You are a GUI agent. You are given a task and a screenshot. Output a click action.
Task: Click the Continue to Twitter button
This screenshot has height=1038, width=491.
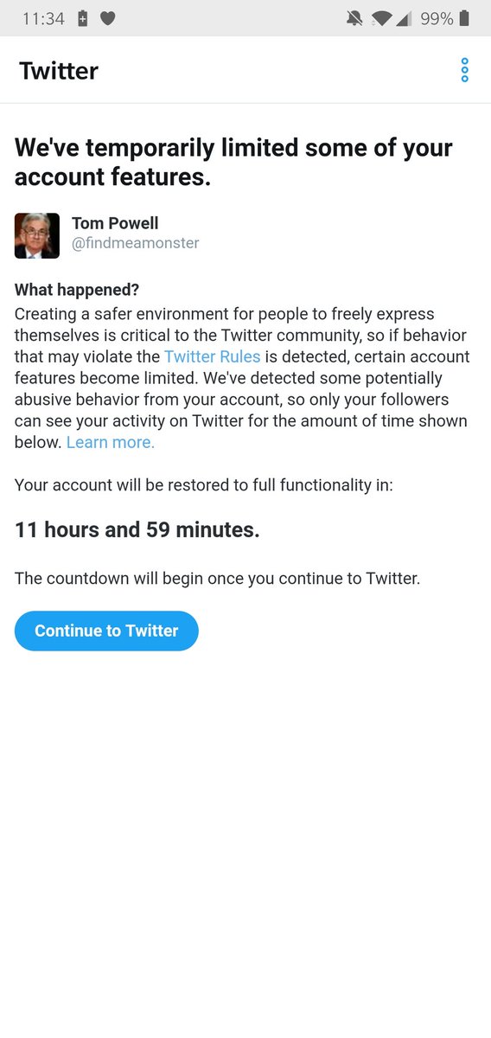click(x=106, y=631)
